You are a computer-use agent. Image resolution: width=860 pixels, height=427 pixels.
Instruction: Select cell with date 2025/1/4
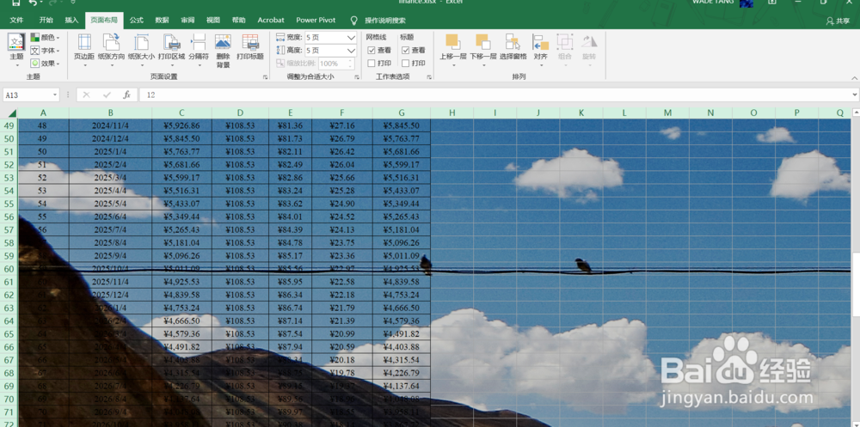110,152
